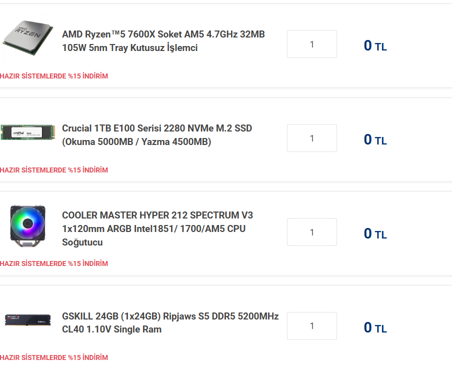Open the Cooler Master Hyper 212 Spectrum title
Viewport: 452px width, 365px height.
[x=157, y=228]
